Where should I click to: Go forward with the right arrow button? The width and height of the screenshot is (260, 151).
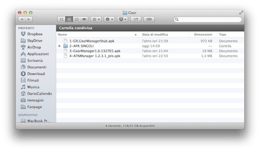[29, 19]
